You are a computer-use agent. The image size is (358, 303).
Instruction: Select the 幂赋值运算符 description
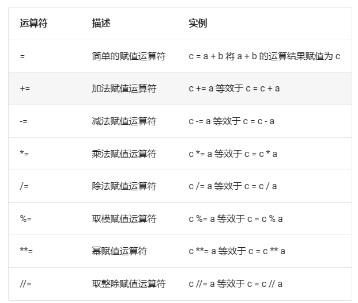(119, 251)
